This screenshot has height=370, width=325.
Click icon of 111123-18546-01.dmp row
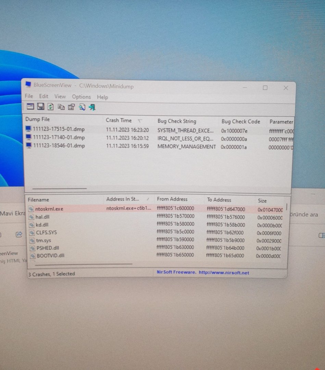pyautogui.click(x=29, y=145)
